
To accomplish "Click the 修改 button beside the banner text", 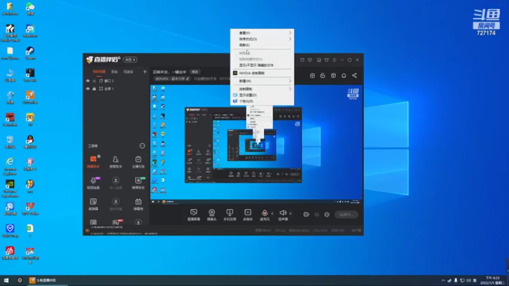I will click(195, 72).
